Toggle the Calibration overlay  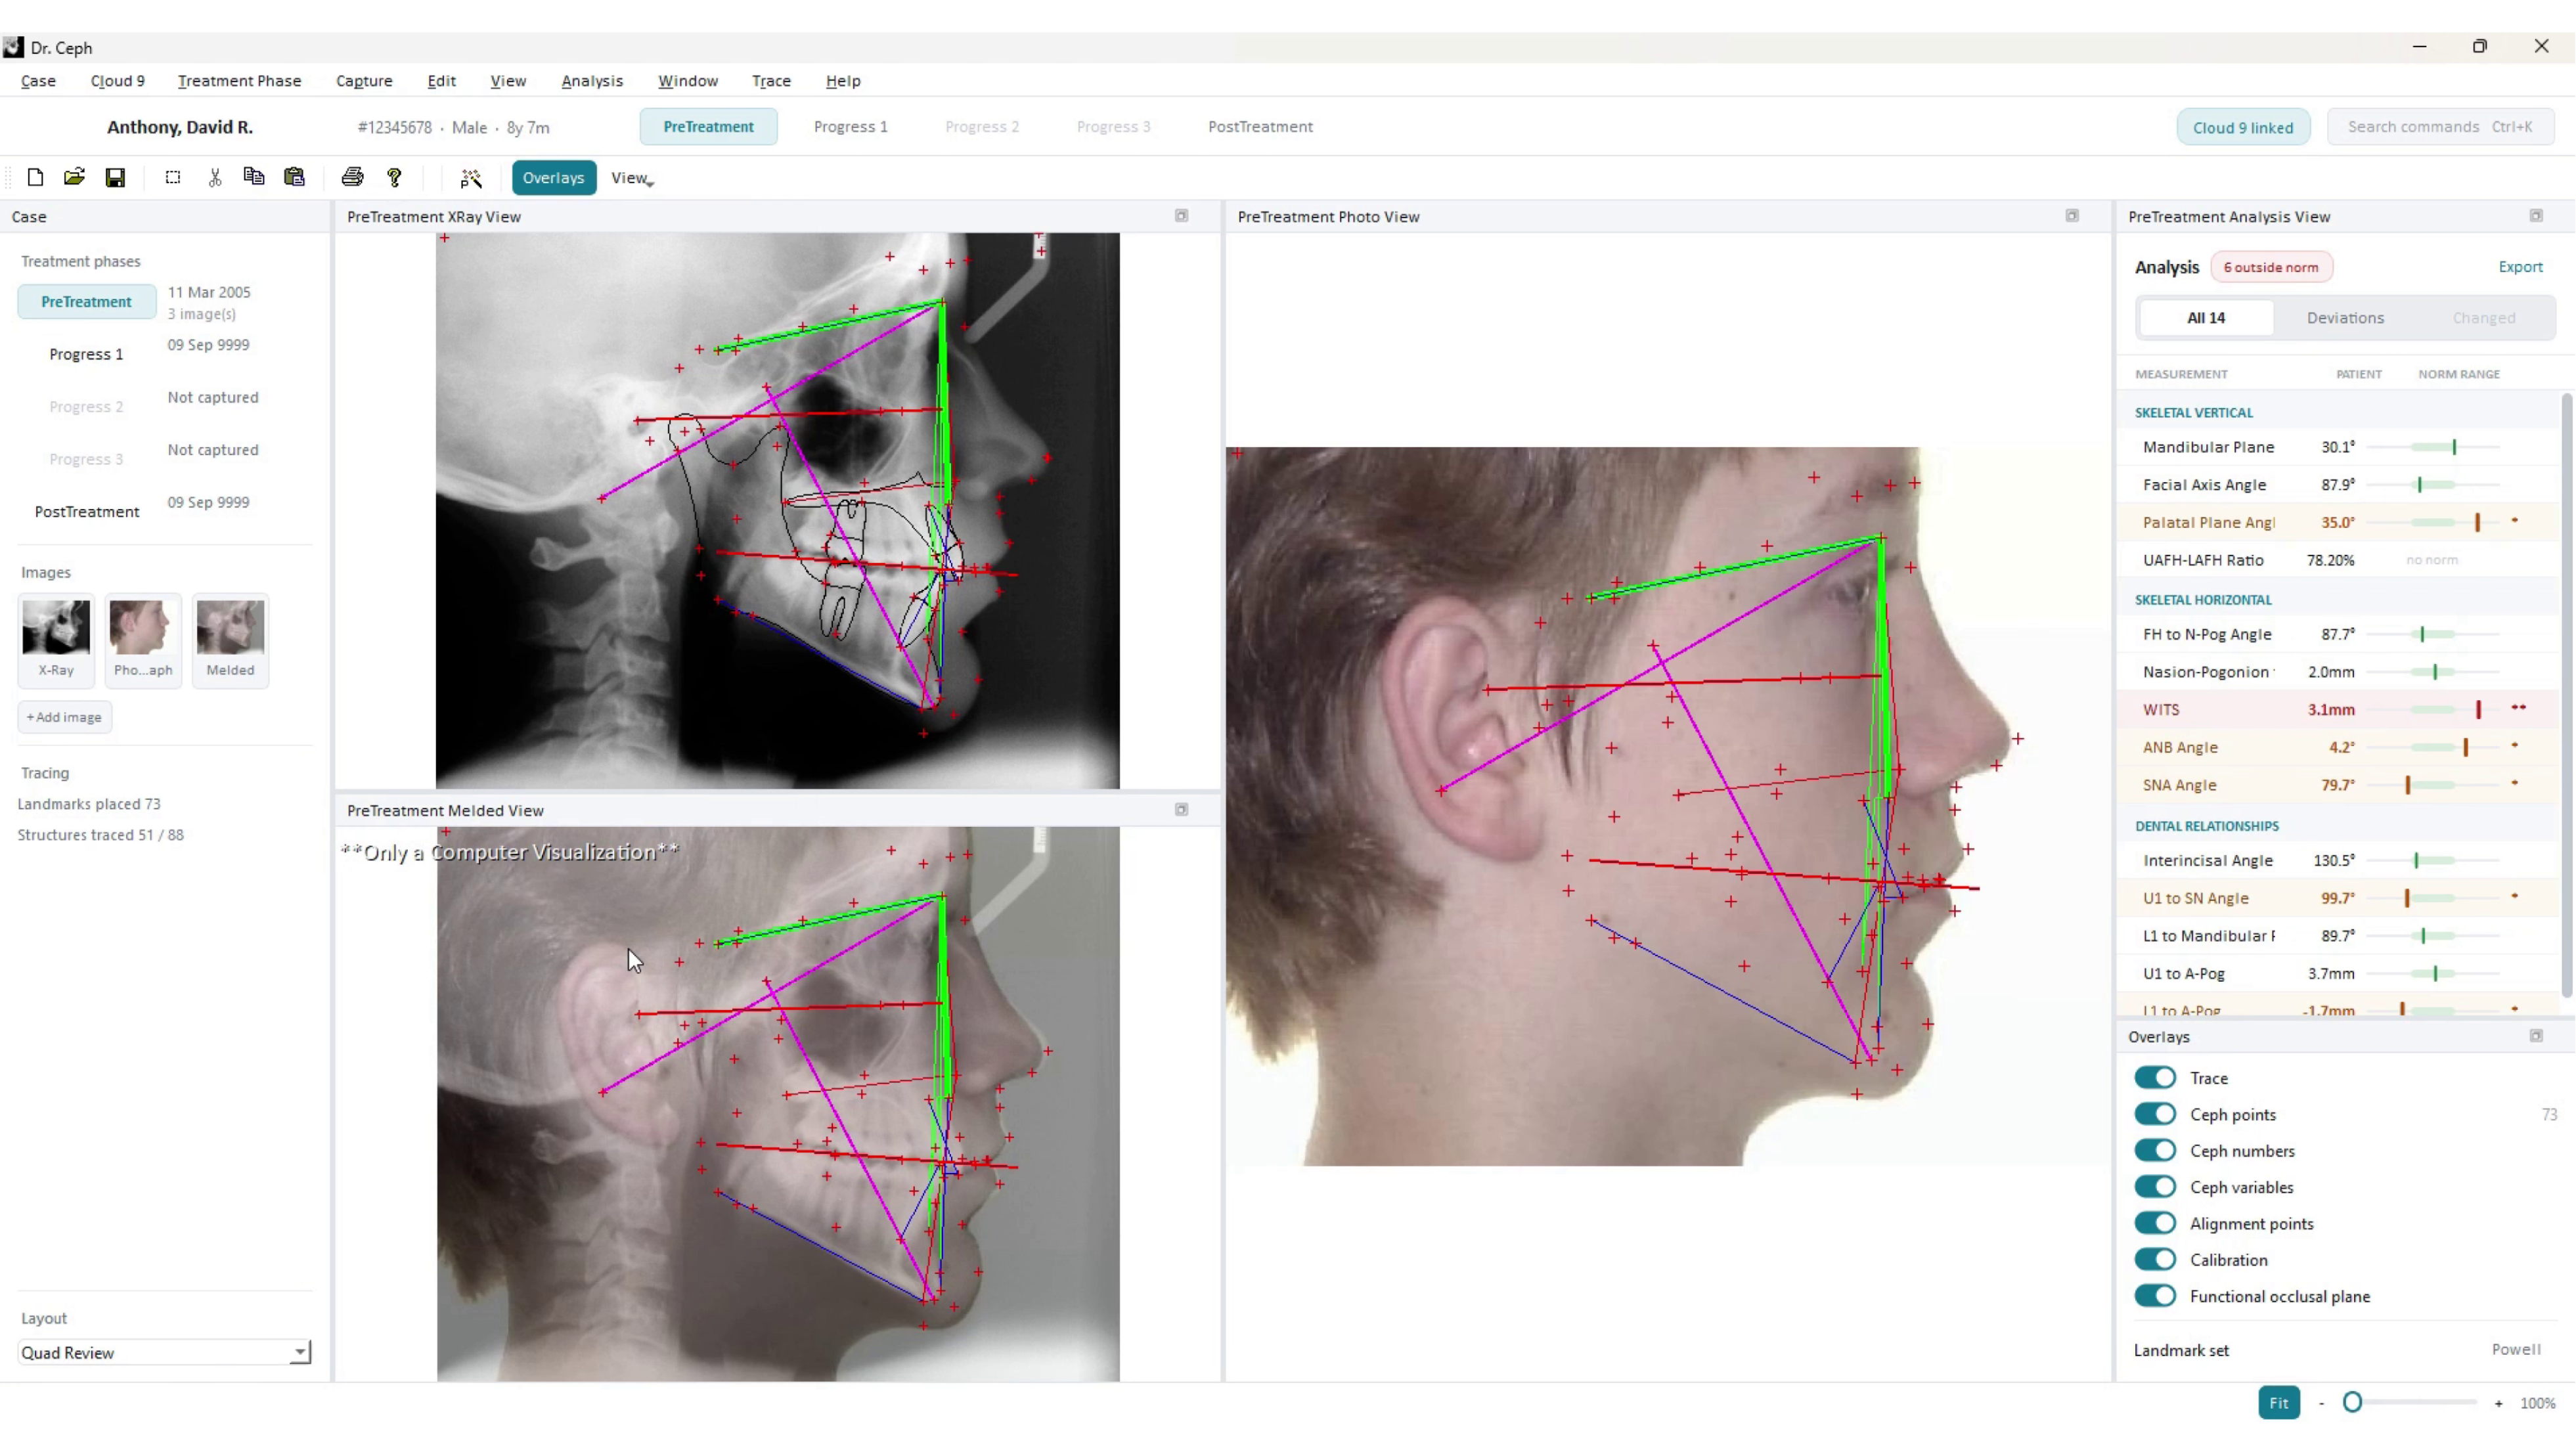click(x=2155, y=1260)
